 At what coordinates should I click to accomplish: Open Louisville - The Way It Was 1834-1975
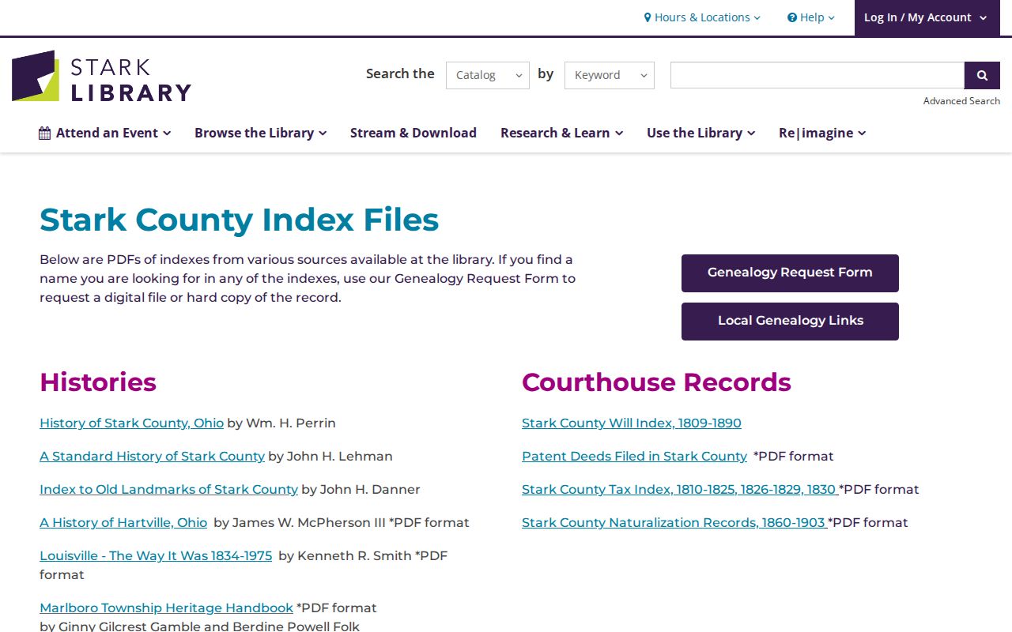[x=156, y=556]
